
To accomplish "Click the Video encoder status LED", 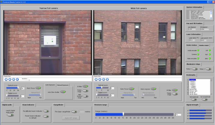I will (198, 59).
